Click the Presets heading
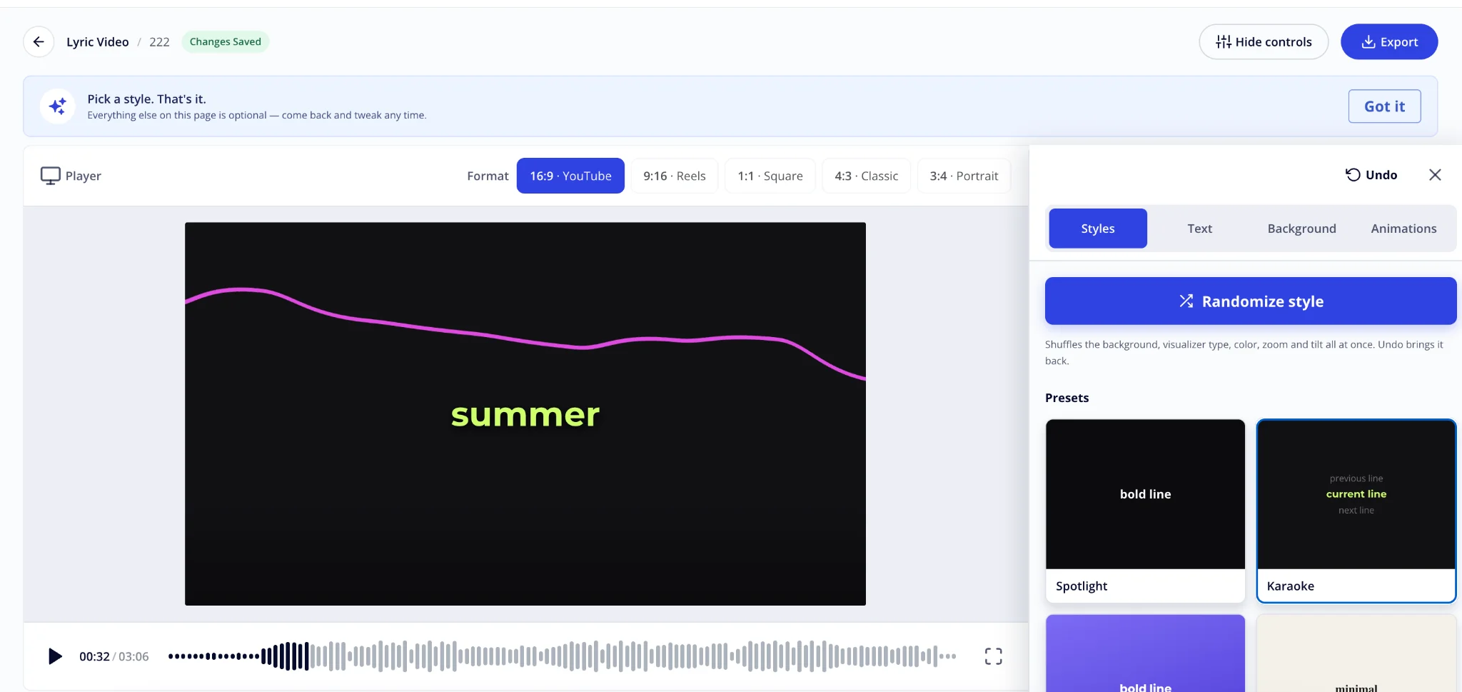 pyautogui.click(x=1067, y=398)
